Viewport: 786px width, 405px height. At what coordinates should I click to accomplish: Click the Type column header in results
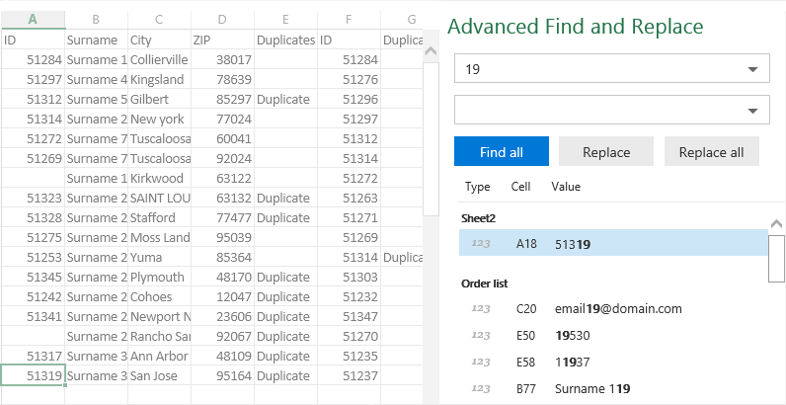(x=477, y=187)
